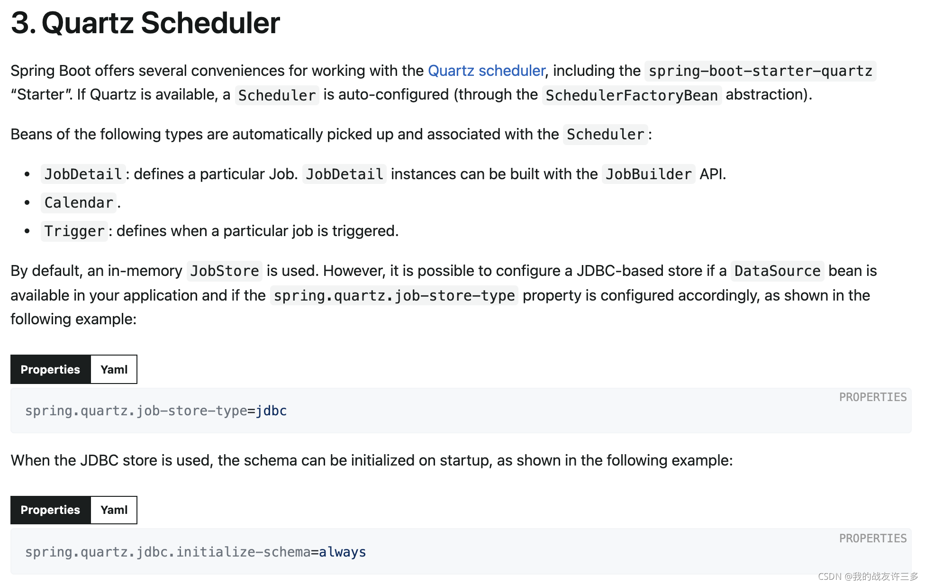The width and height of the screenshot is (925, 585).
Task: Click spring.quartz.job-store-type inline property text
Action: (394, 295)
